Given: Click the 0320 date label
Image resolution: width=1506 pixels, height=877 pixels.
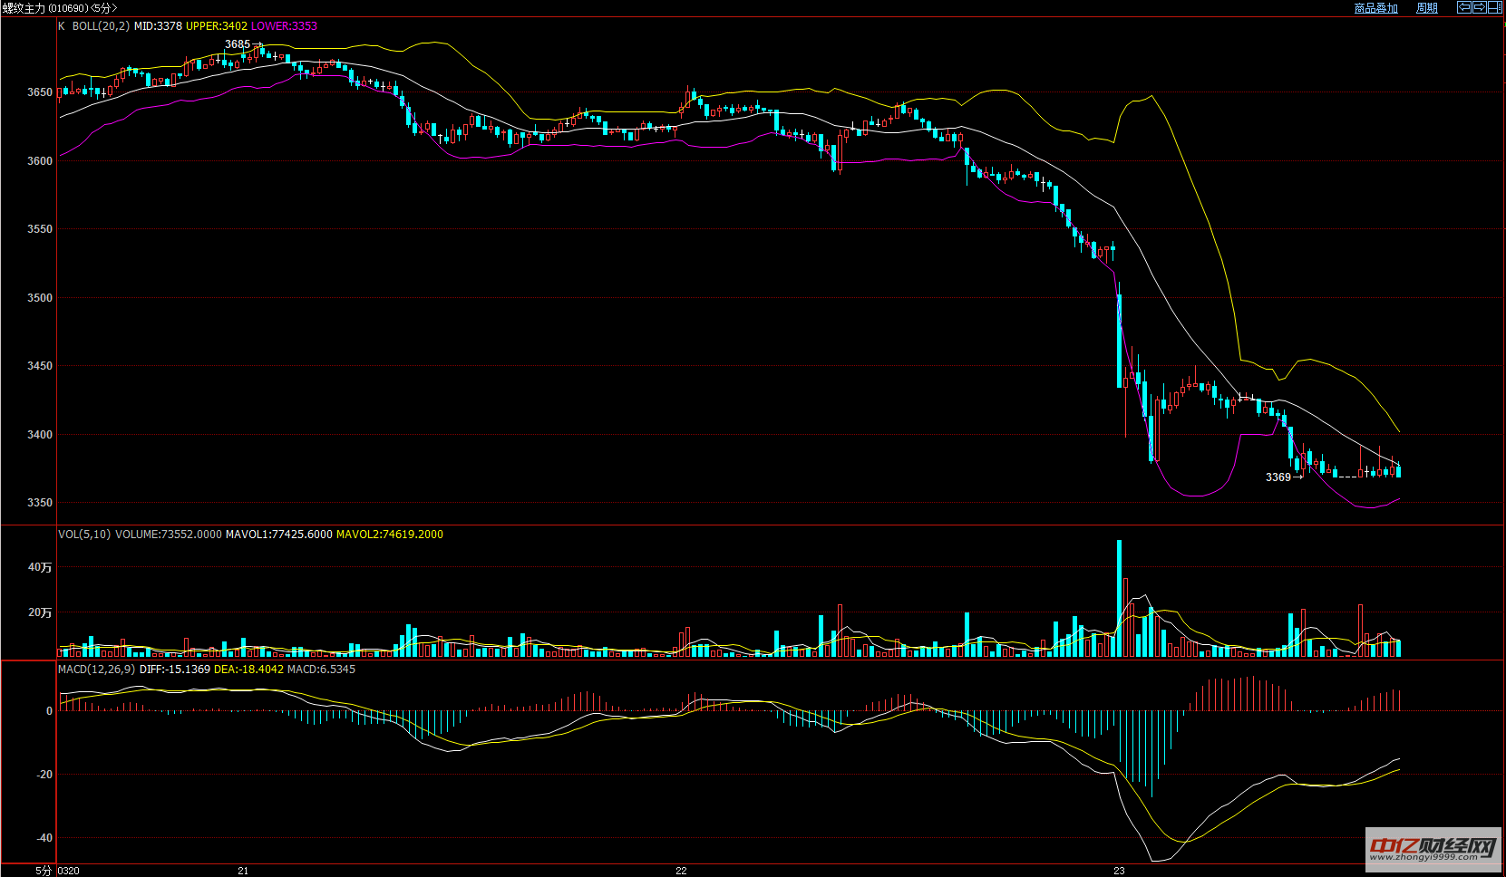Looking at the screenshot, I should [x=69, y=871].
